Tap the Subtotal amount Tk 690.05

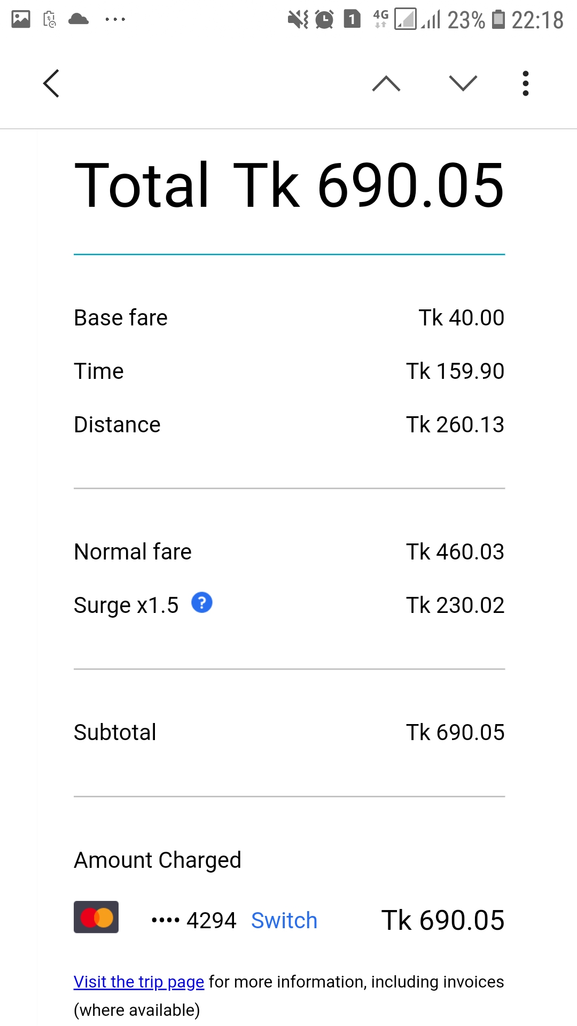point(455,733)
